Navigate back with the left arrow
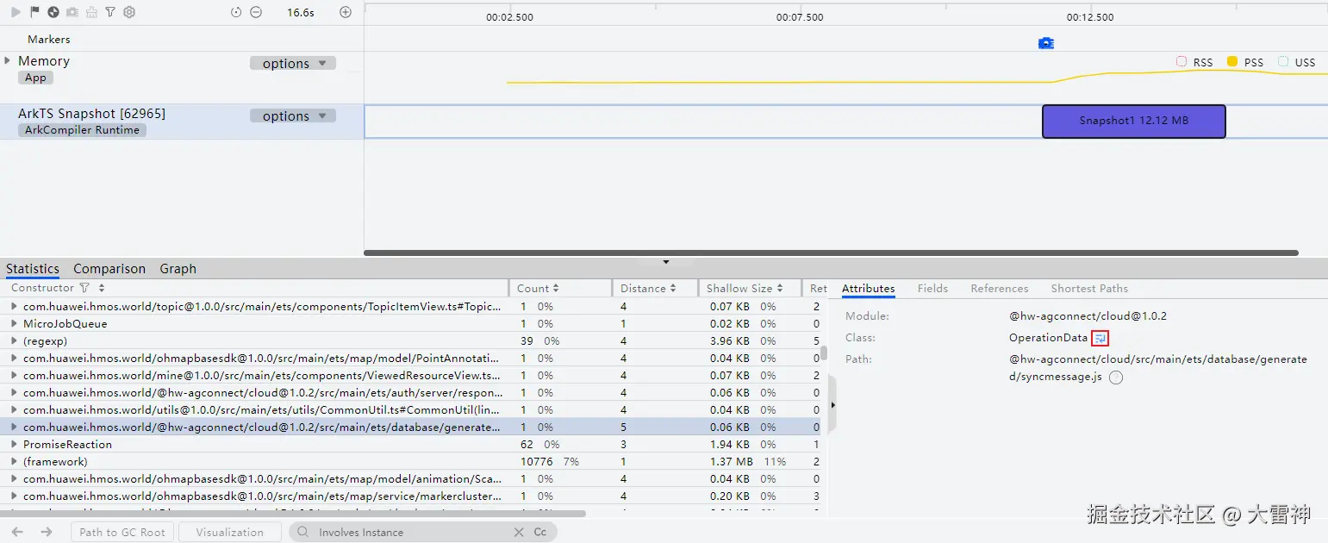Image resolution: width=1328 pixels, height=543 pixels. coord(17,532)
